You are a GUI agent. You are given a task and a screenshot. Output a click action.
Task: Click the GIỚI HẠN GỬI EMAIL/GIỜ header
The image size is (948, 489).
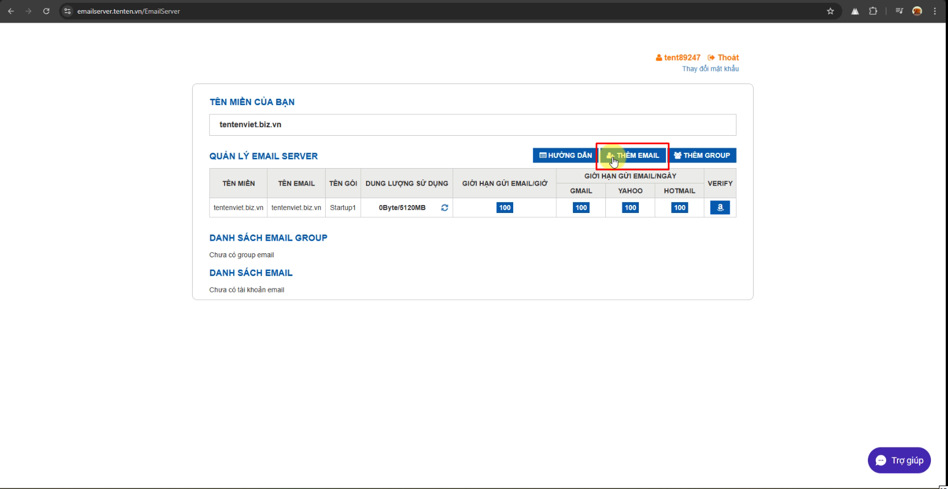point(505,183)
